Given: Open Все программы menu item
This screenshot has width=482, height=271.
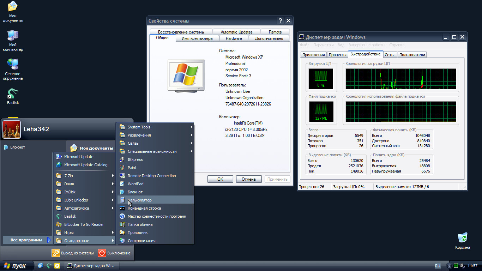Looking at the screenshot, I should (27, 240).
